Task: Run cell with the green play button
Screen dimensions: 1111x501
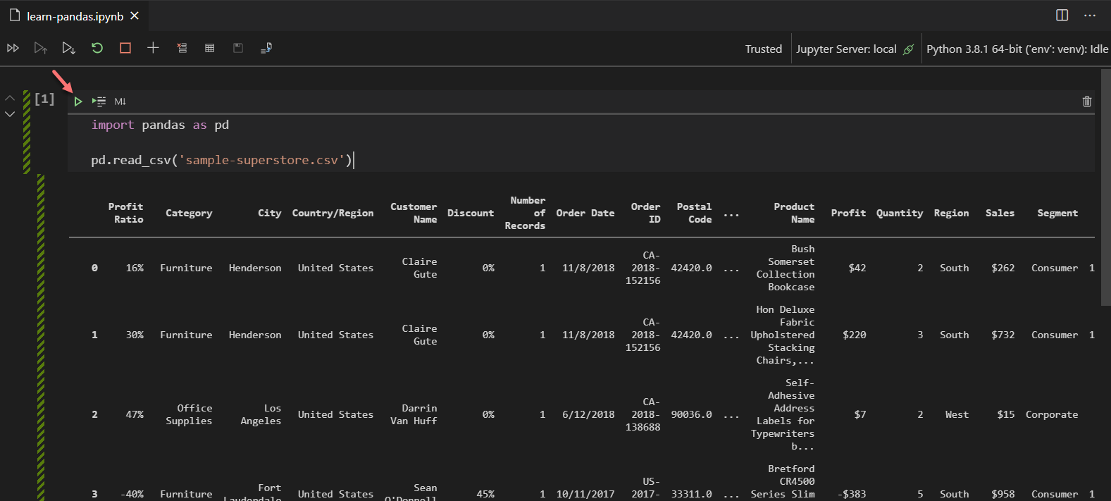Action: coord(78,101)
